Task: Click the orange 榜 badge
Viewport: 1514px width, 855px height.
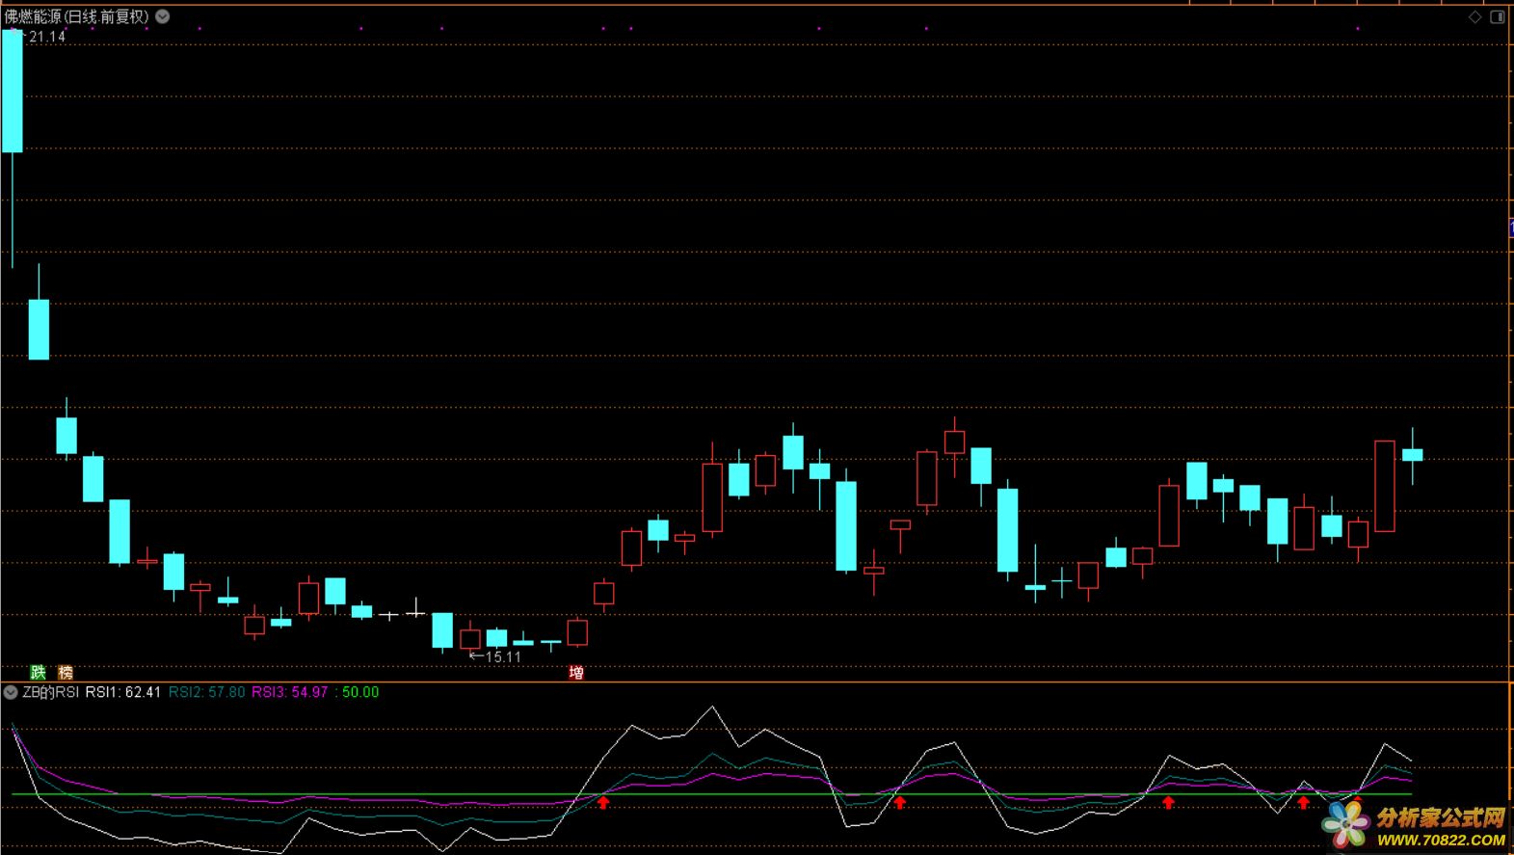Action: coord(66,672)
